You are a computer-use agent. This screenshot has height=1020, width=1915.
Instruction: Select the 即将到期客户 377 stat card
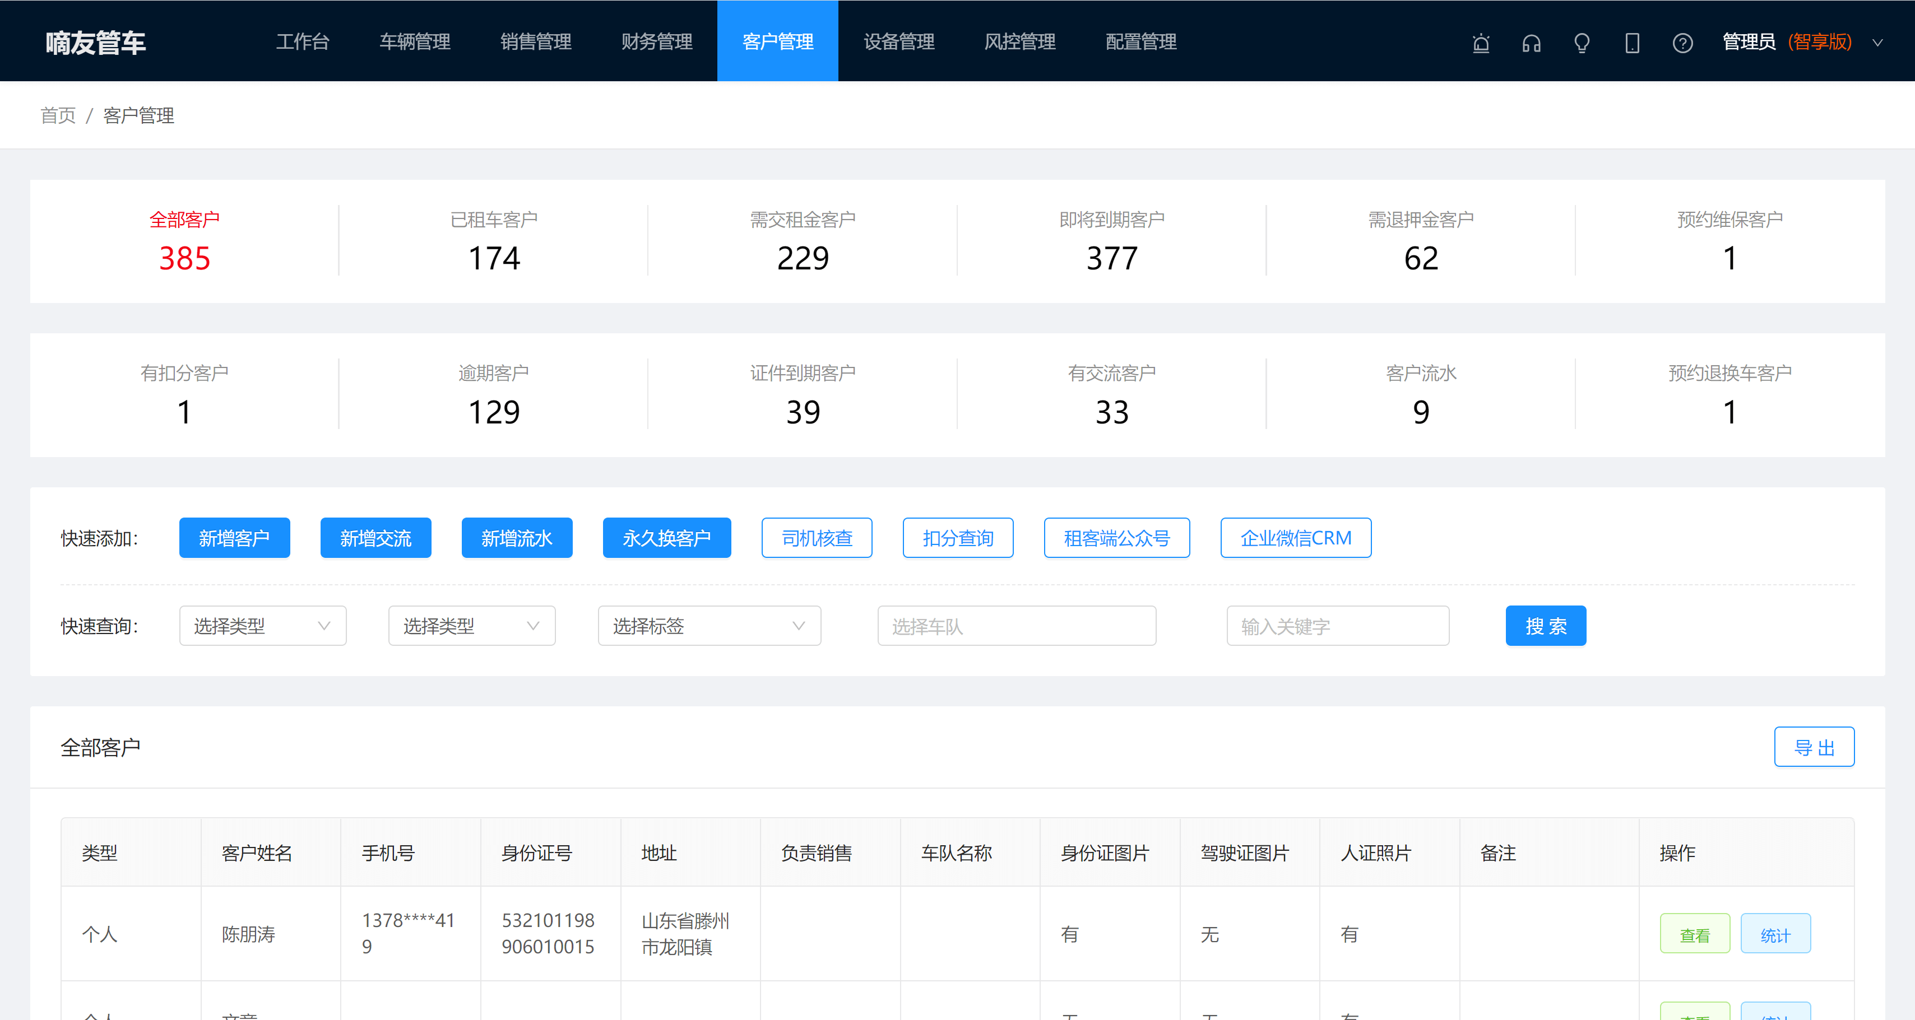point(1112,241)
